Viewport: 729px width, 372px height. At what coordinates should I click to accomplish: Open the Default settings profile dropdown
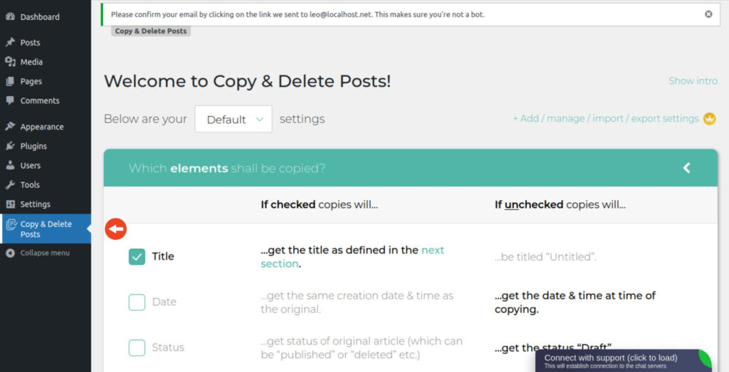tap(234, 119)
